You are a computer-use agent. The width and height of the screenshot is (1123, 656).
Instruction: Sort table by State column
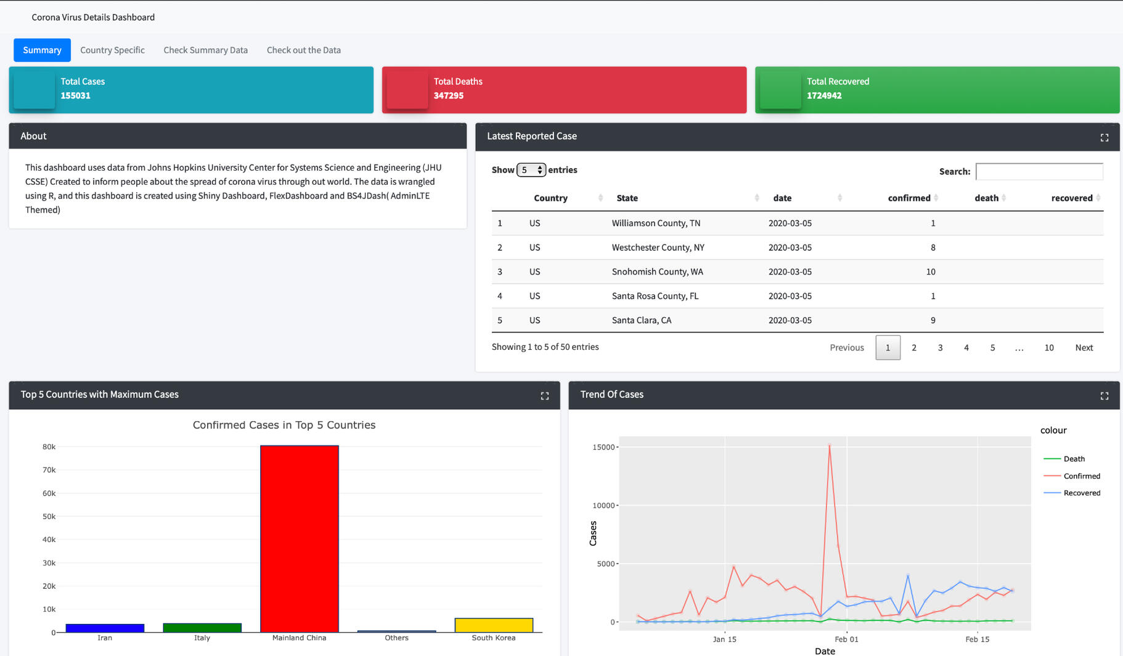(x=627, y=198)
